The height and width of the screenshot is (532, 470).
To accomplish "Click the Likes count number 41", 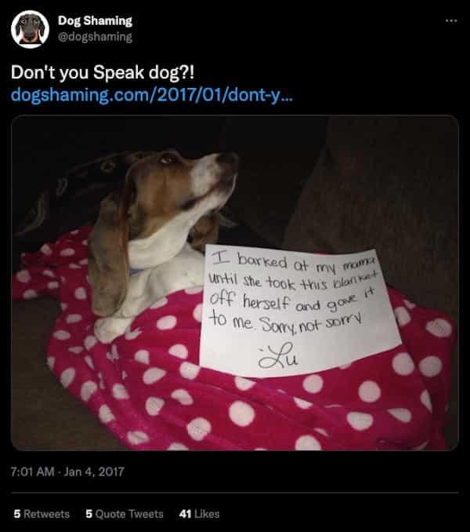I will pos(185,514).
